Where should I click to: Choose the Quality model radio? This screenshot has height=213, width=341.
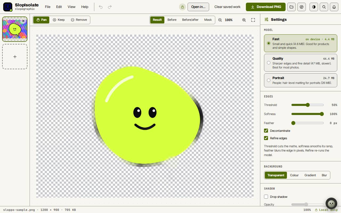pyautogui.click(x=269, y=63)
